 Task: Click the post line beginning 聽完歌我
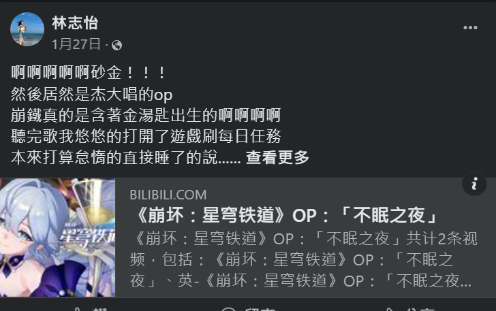pyautogui.click(x=146, y=136)
